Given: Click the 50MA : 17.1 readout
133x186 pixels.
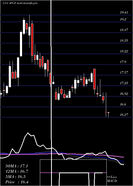Looking at the screenshot, I should click(x=16, y=166).
